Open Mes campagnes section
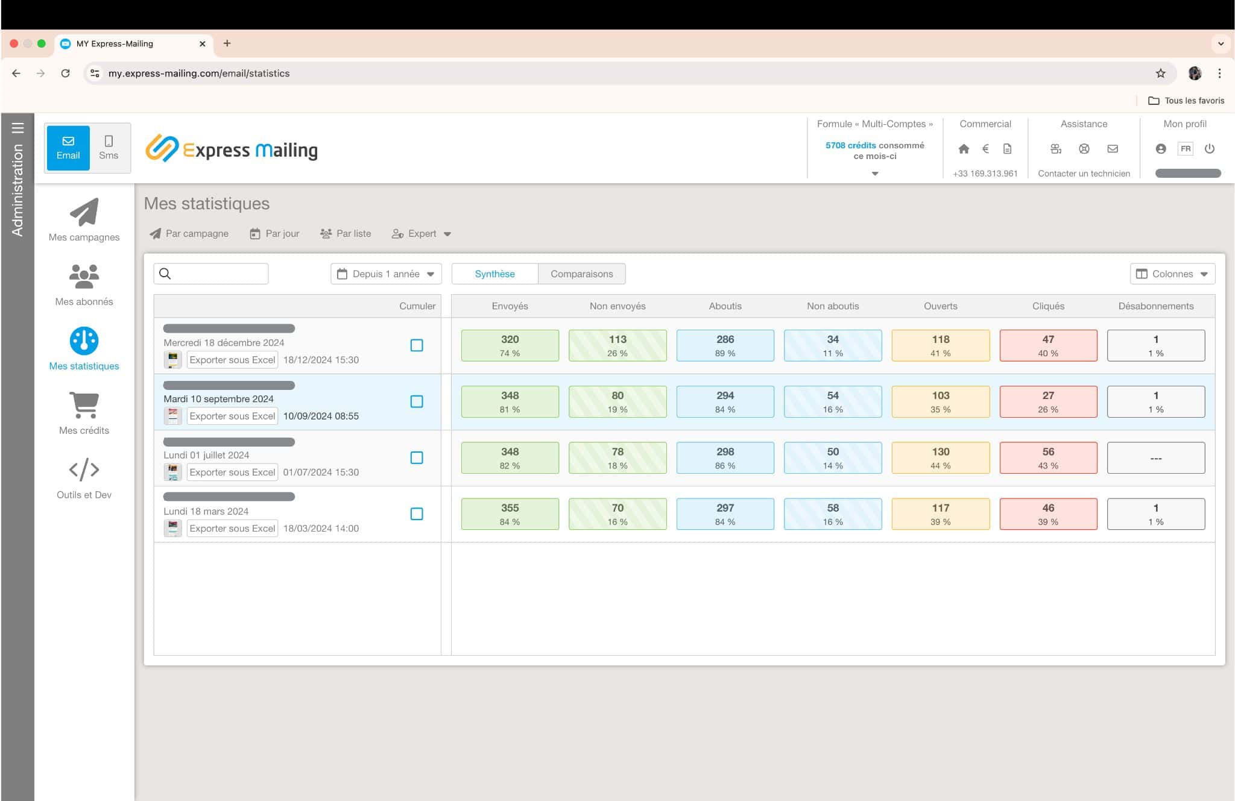 tap(84, 219)
